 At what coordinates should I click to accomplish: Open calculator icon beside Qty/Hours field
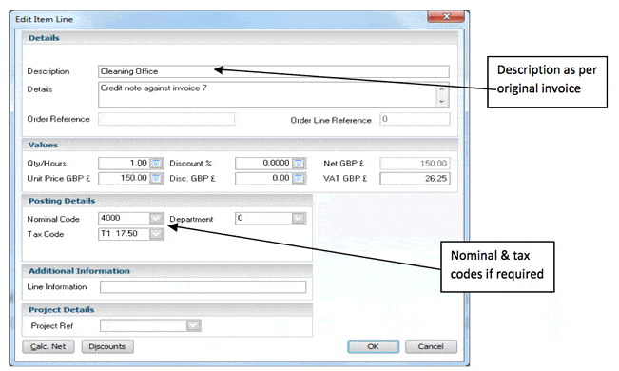coord(156,164)
